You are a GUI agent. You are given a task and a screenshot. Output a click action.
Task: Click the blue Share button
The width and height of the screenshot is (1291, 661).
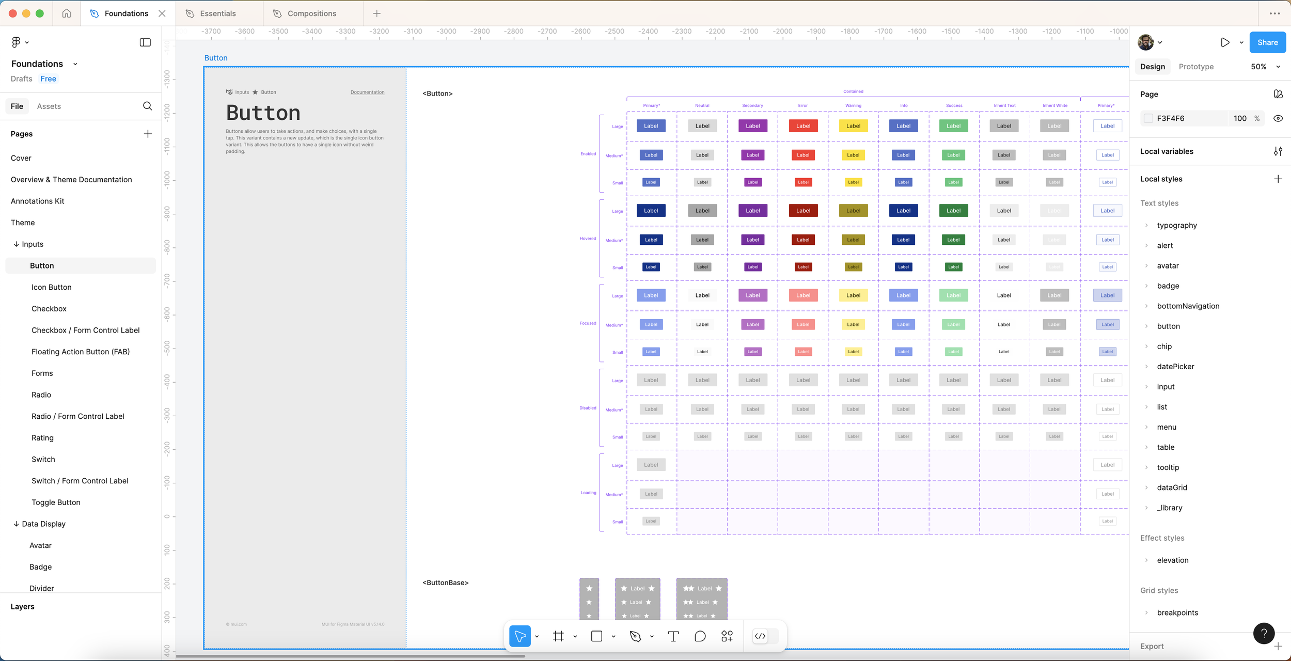[1267, 42]
